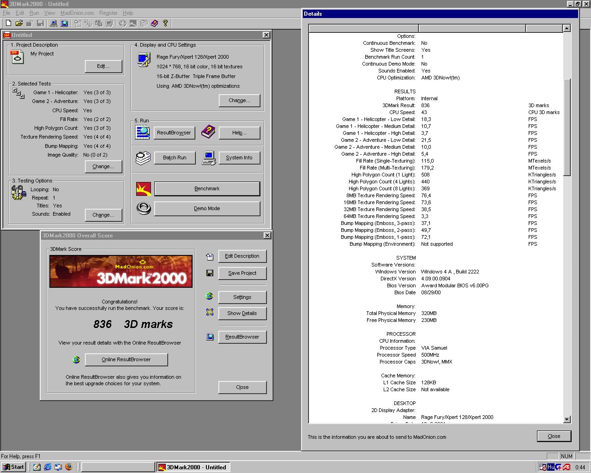Click the Start button

[x=13, y=467]
